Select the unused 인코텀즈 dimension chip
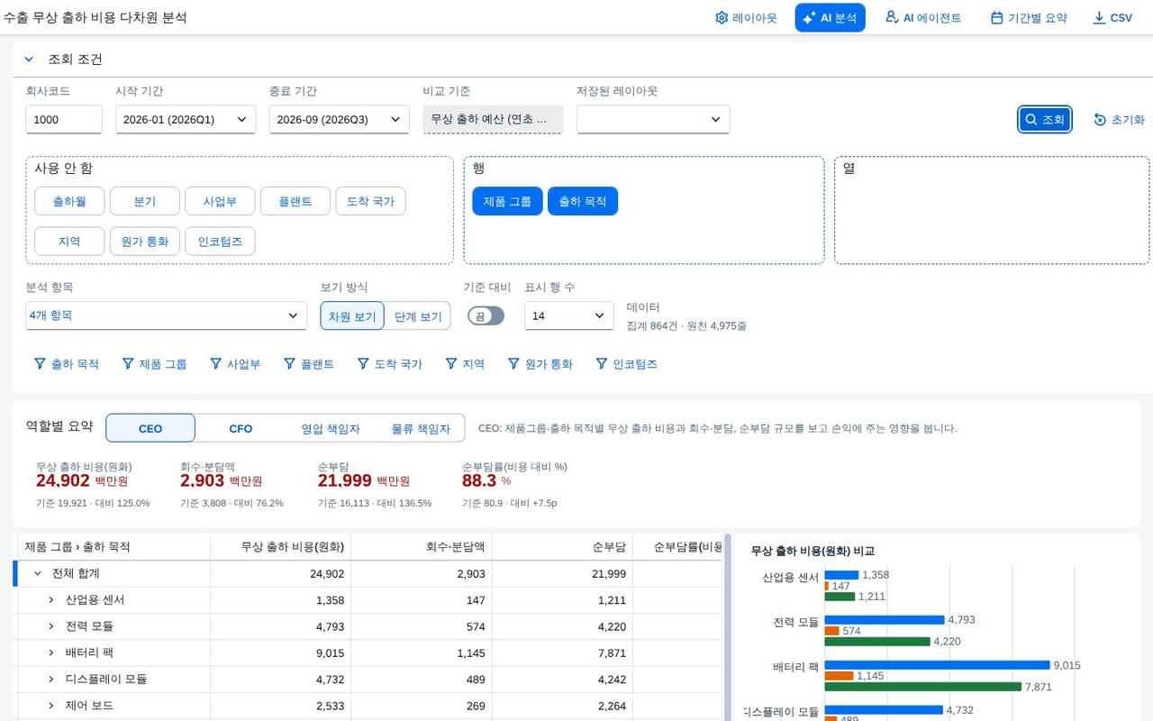1153x721 pixels. [x=220, y=242]
